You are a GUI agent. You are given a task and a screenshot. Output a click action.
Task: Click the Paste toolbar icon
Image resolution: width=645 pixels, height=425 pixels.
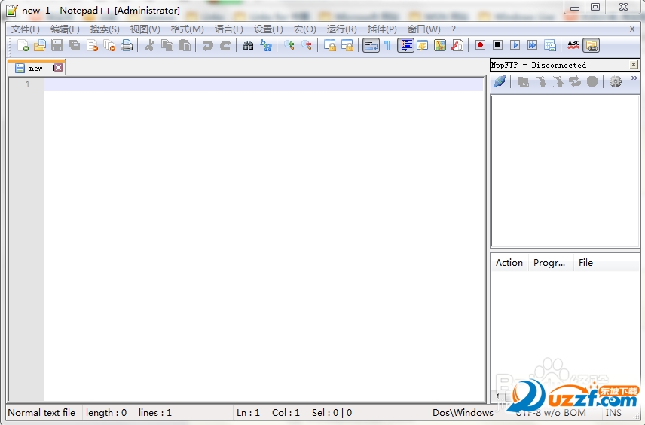[x=185, y=45]
